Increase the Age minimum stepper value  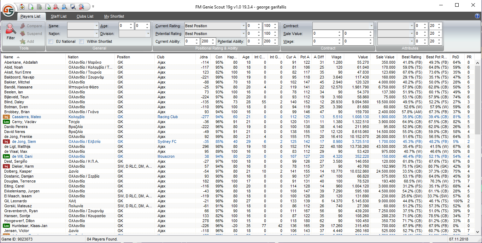131,24
